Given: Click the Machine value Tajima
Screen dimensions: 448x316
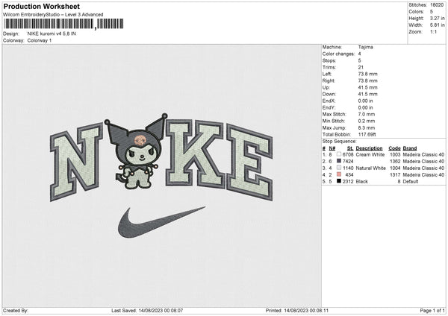Looking at the screenshot, I should coord(365,47).
